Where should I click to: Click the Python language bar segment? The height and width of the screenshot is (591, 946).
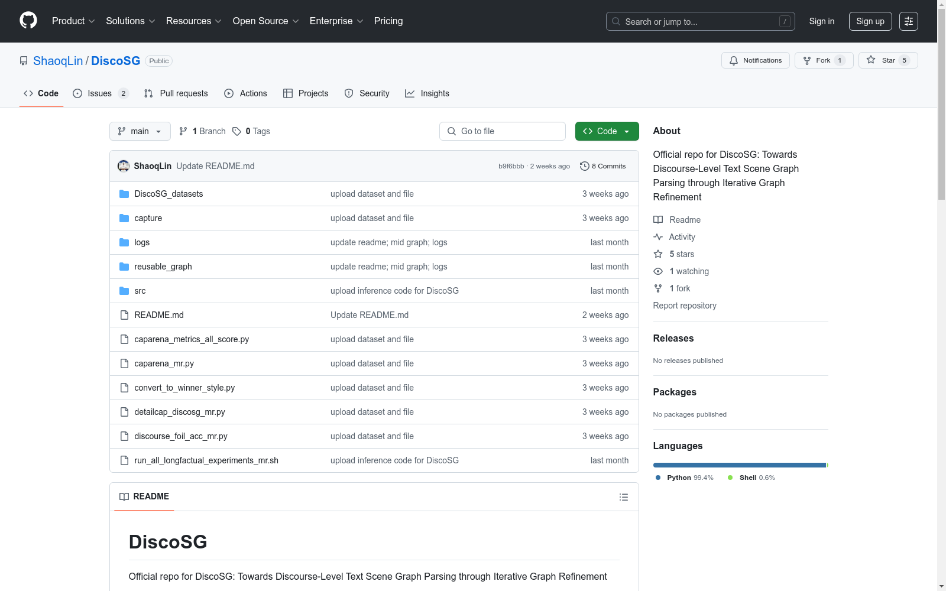coord(739,465)
